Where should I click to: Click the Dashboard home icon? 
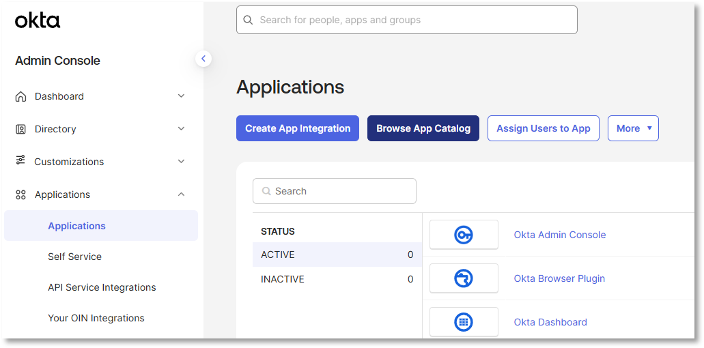20,96
